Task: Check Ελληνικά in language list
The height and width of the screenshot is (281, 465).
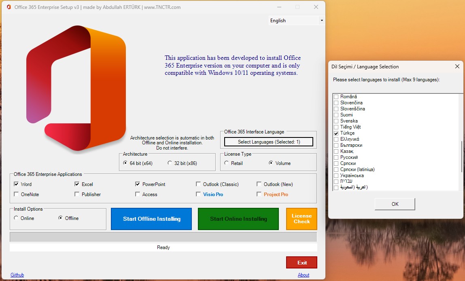Action: click(x=336, y=139)
